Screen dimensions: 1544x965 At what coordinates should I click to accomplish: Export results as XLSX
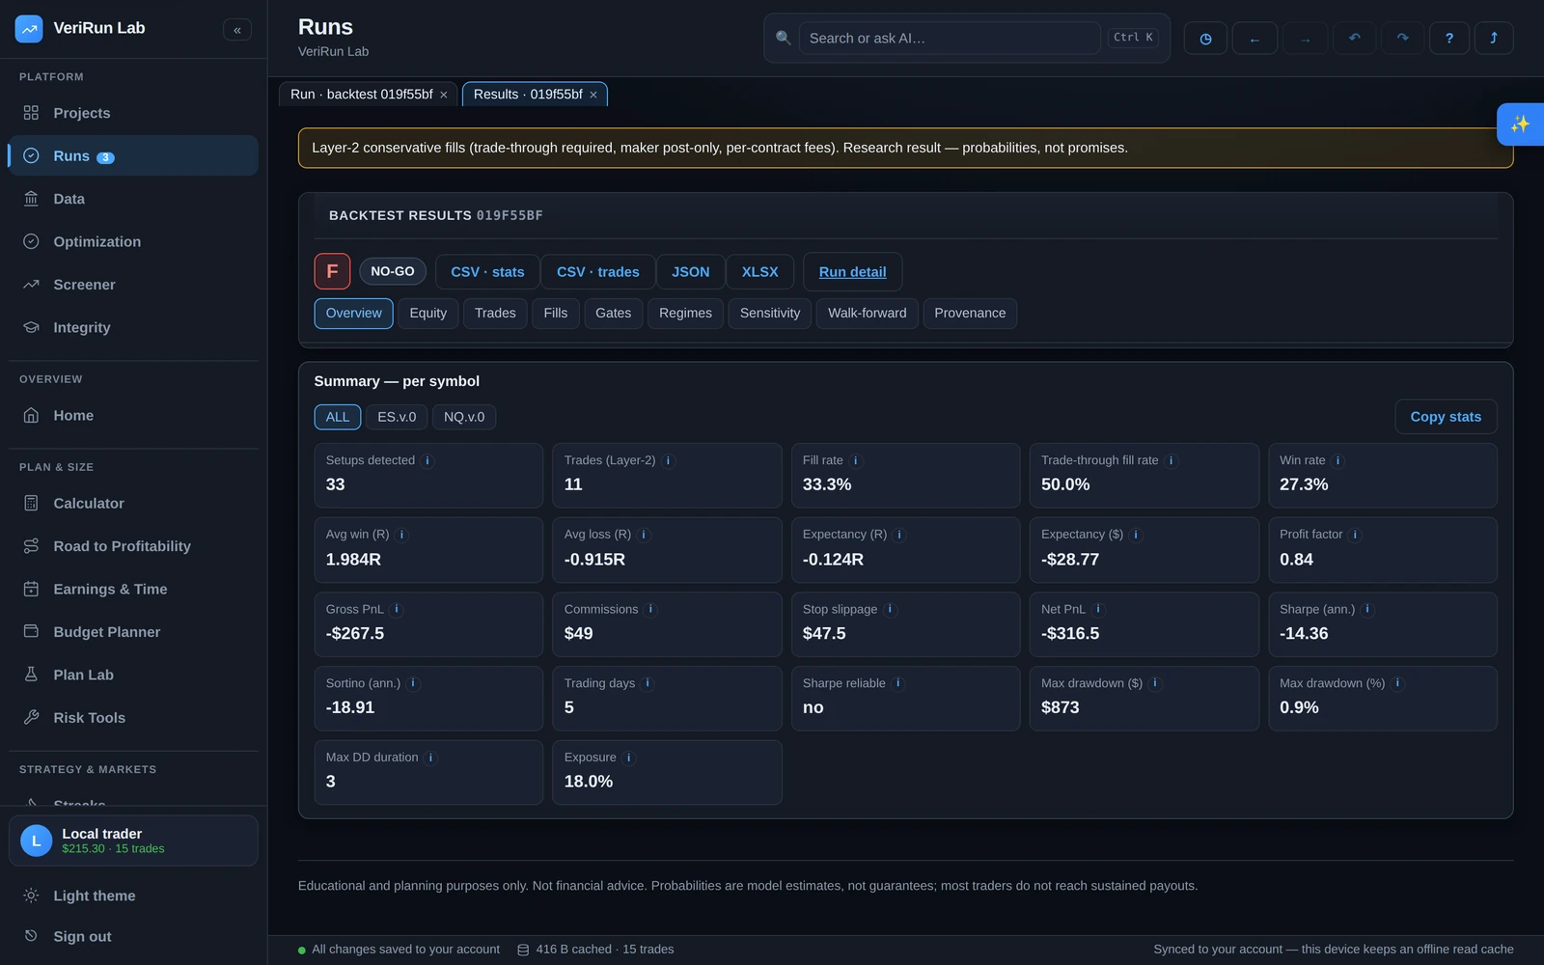[x=760, y=272]
